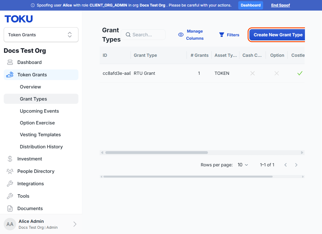Go to next page arrow
Image resolution: width=322 pixels, height=234 pixels.
(296, 165)
